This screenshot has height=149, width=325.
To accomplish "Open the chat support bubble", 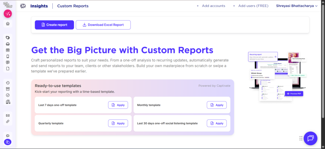I will [x=310, y=138].
